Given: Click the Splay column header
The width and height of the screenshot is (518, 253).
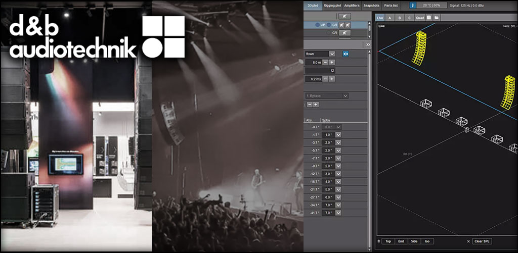Looking at the screenshot, I should [326, 120].
